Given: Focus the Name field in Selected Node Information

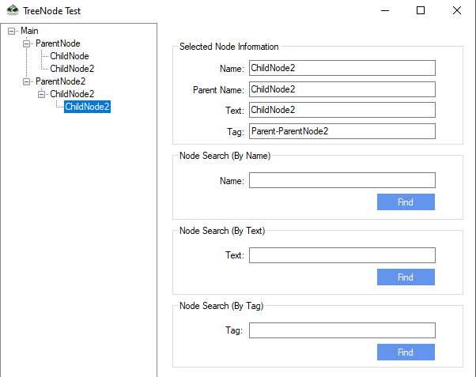Looking at the screenshot, I should 342,69.
